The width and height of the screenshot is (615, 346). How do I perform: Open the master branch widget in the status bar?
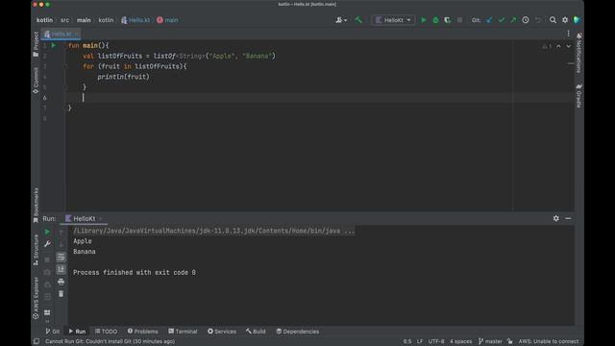pyautogui.click(x=490, y=341)
